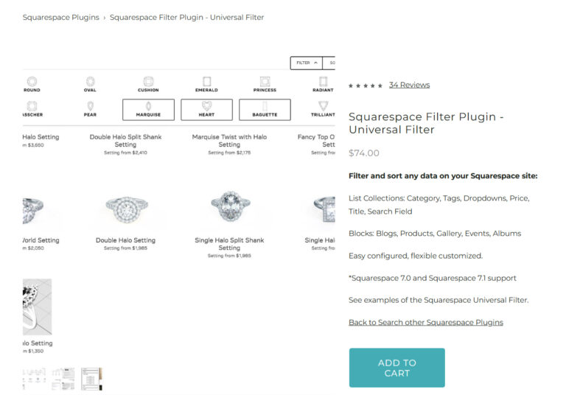Viewport: 566px width, 395px height.
Task: Toggle off the Heart shape filter
Action: 206,110
